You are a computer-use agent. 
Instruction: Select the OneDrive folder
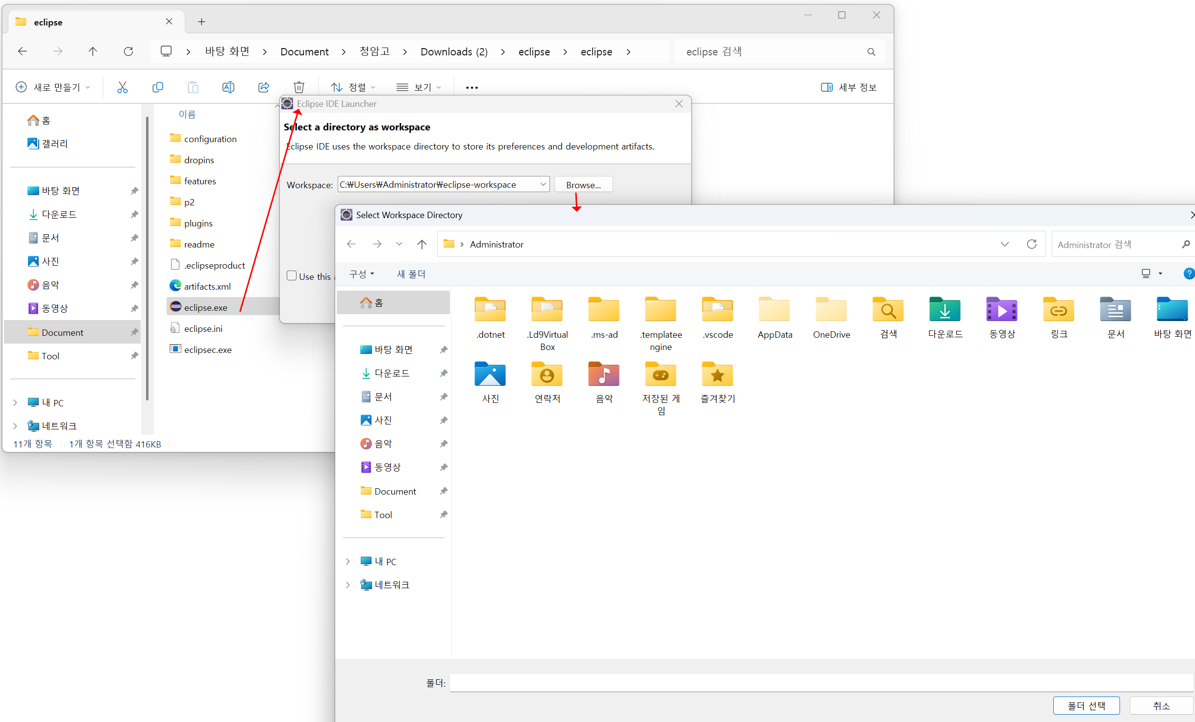[831, 318]
